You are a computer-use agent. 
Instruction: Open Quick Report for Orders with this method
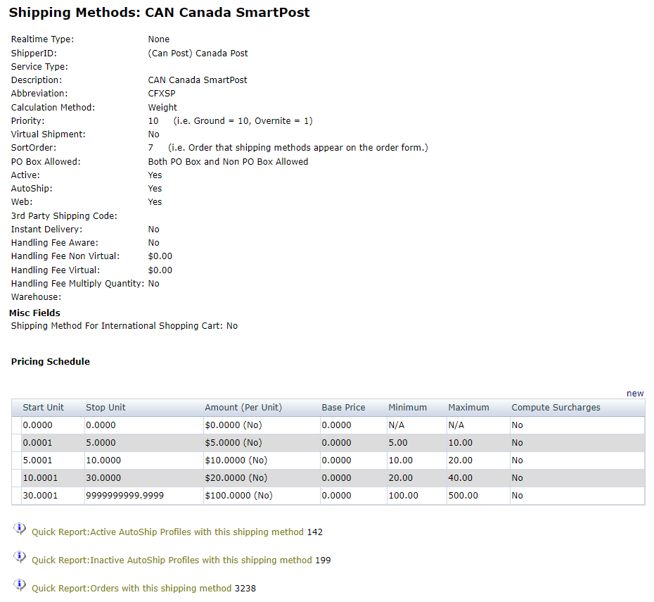(132, 589)
